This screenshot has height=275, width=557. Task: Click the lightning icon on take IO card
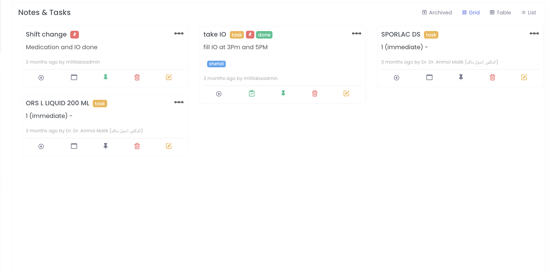pyautogui.click(x=219, y=94)
